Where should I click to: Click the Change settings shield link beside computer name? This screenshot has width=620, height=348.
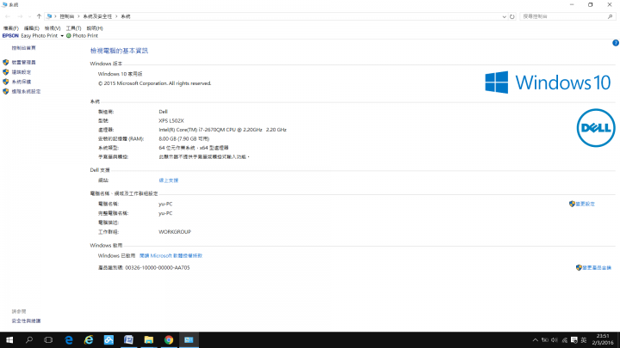coord(582,204)
